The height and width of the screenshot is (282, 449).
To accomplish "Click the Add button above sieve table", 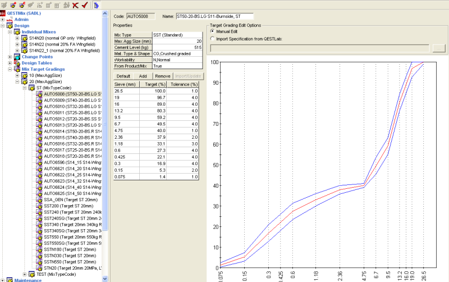I will pos(143,75).
